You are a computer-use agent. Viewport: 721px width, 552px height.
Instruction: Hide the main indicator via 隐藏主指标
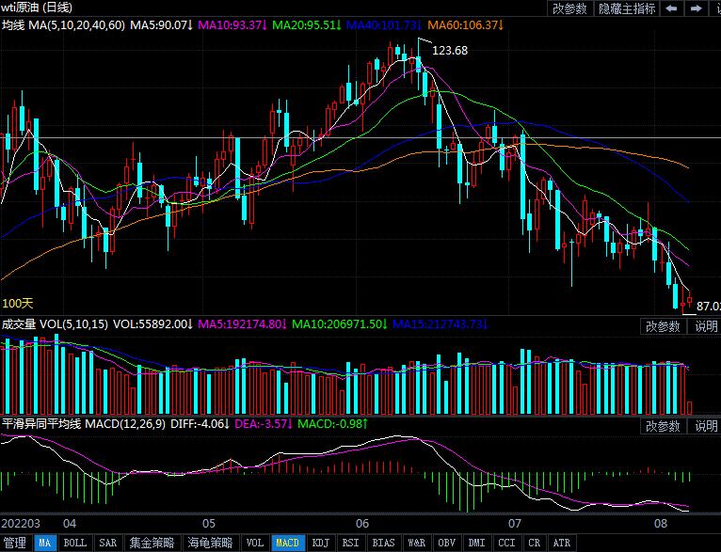(x=628, y=8)
